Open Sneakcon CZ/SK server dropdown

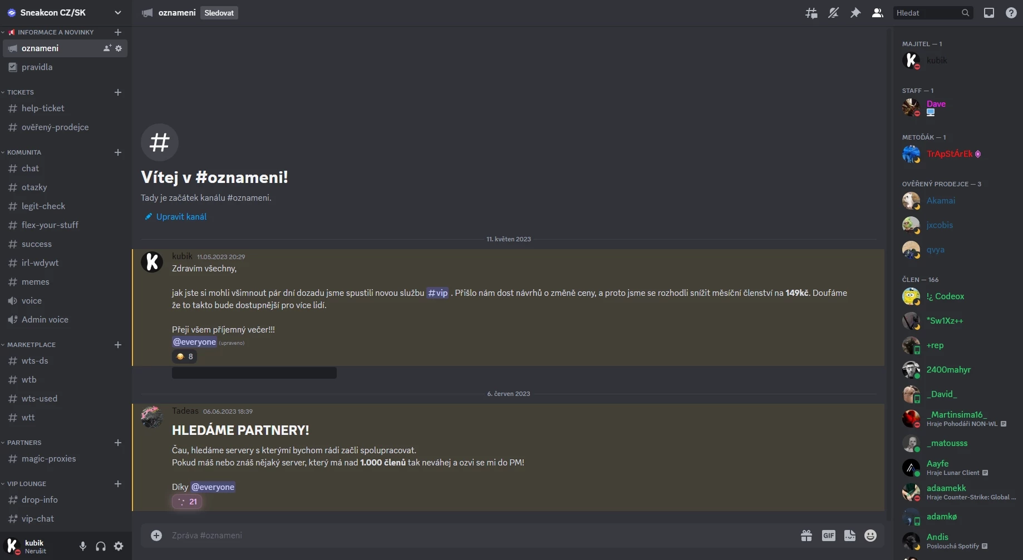pyautogui.click(x=66, y=13)
